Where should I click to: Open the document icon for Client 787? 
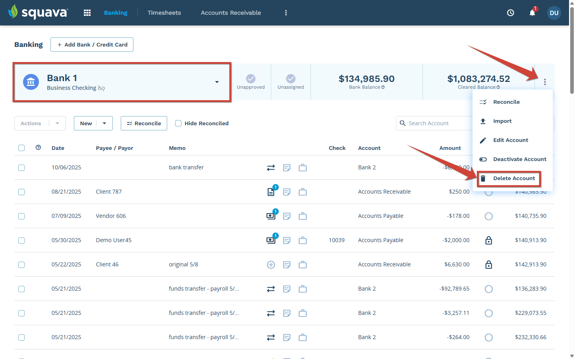271,192
